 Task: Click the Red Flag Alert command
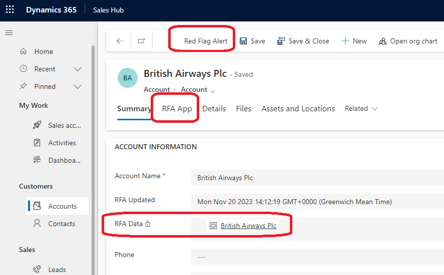(206, 41)
